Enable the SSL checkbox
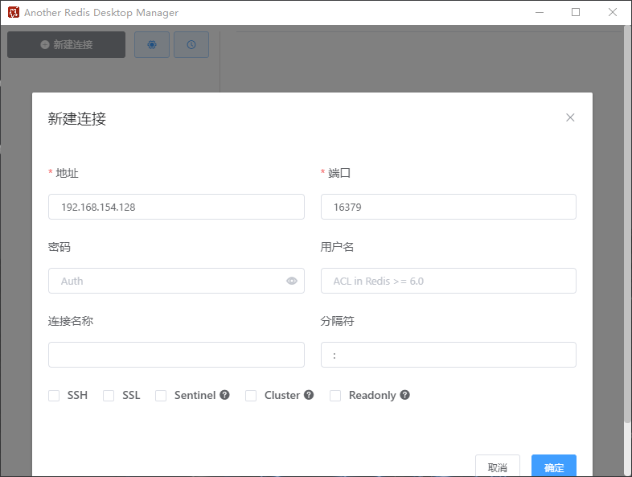The height and width of the screenshot is (477, 632). click(x=109, y=396)
